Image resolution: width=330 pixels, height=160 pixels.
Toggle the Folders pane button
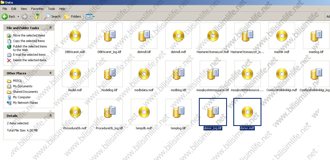72,16
